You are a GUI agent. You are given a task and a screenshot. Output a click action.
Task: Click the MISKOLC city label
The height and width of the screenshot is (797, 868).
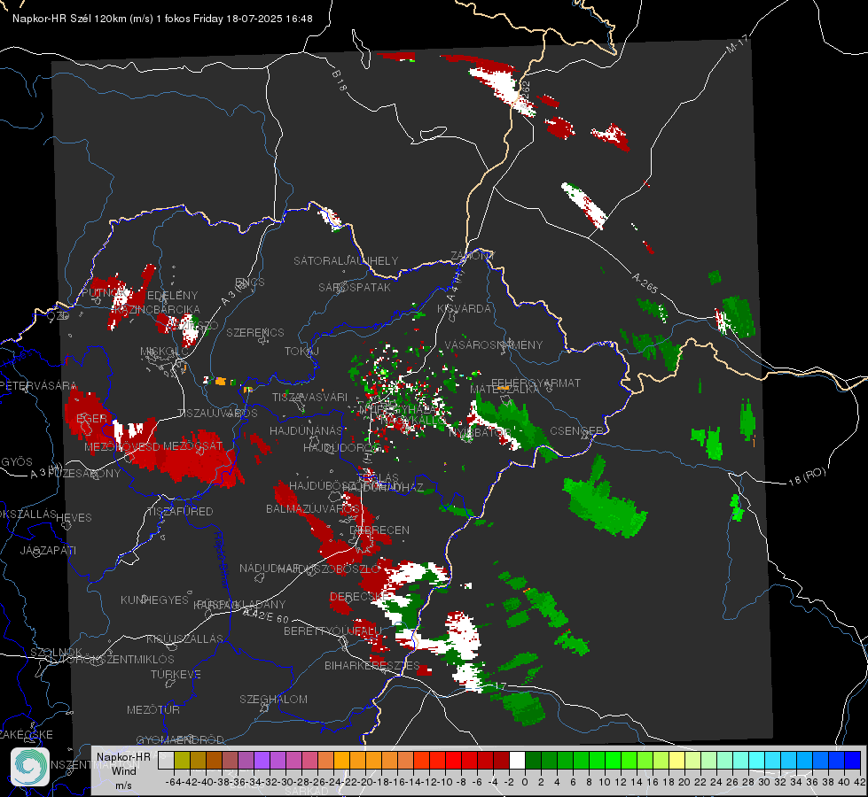164,352
